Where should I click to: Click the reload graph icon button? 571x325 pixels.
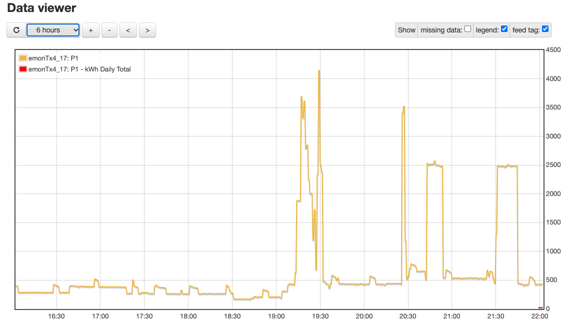(x=16, y=30)
